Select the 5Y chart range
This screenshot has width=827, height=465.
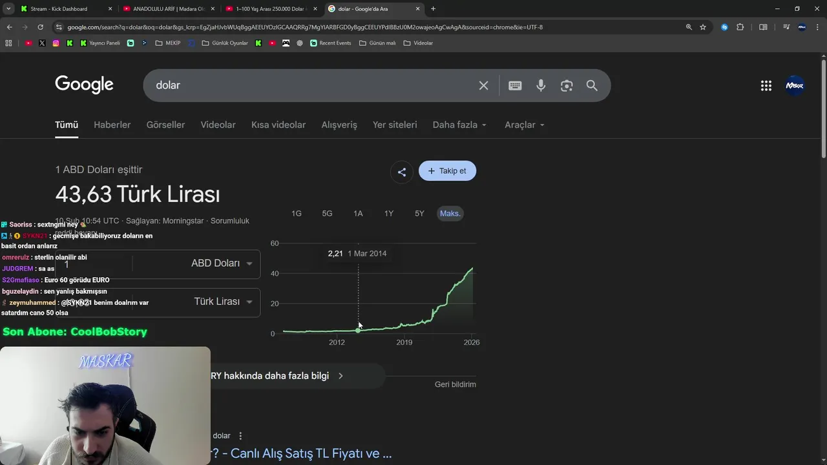pos(419,213)
